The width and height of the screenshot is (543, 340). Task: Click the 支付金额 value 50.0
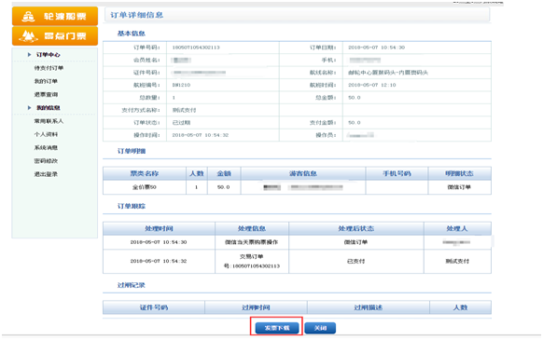(355, 122)
